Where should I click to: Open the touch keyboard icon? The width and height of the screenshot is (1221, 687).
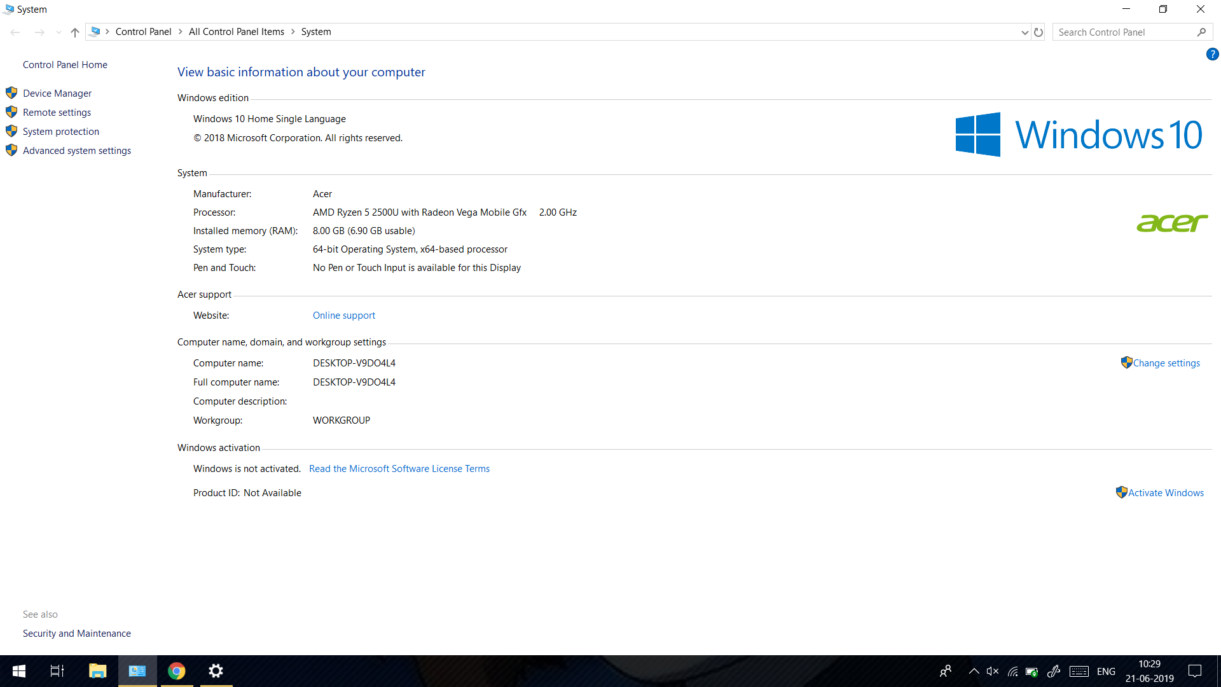tap(1079, 671)
